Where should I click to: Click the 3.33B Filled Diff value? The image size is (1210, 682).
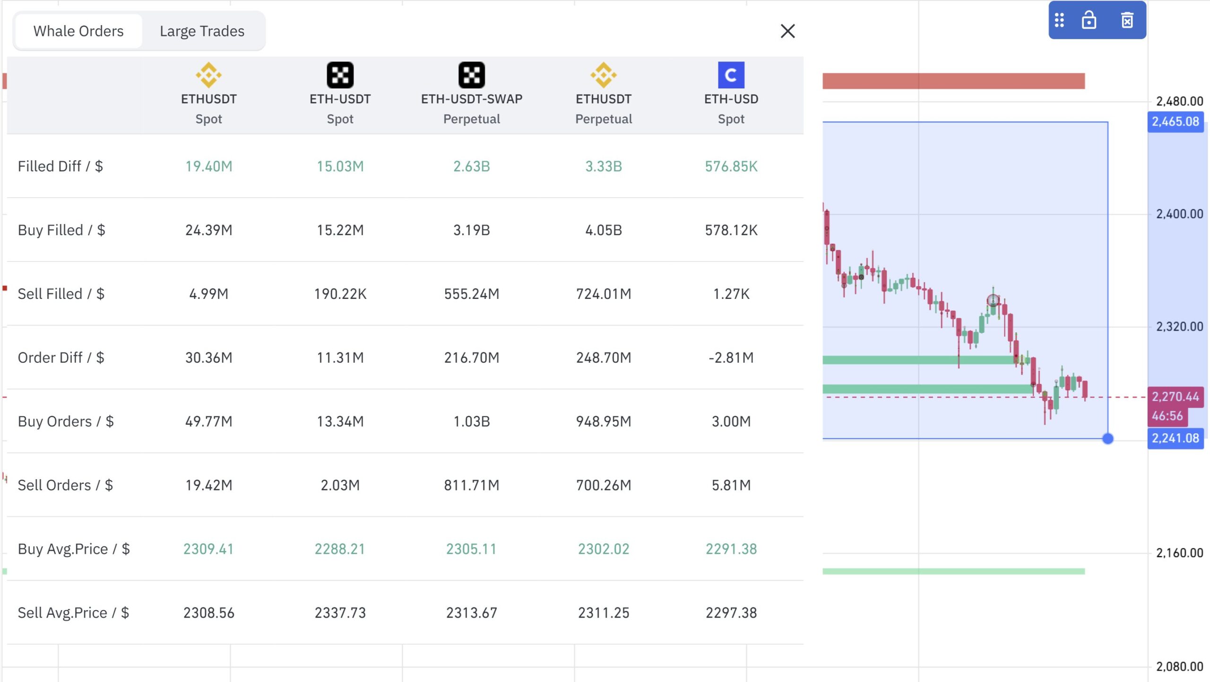[x=604, y=166]
